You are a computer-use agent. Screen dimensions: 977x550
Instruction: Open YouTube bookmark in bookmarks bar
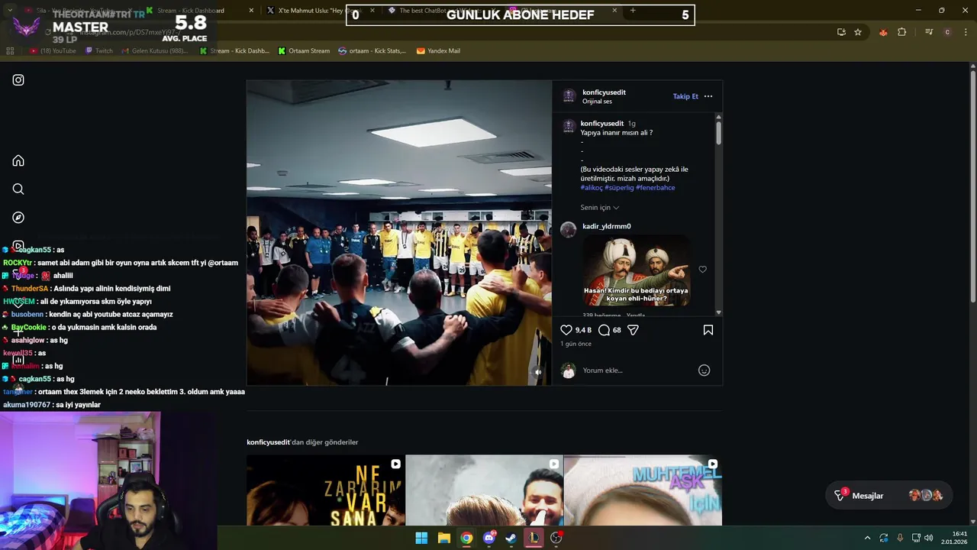pyautogui.click(x=53, y=51)
